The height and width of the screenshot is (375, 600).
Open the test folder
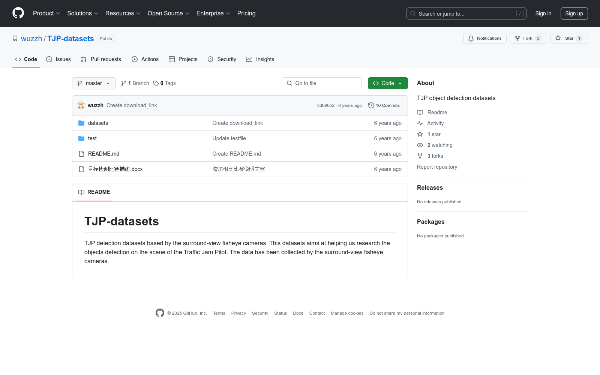click(x=92, y=138)
